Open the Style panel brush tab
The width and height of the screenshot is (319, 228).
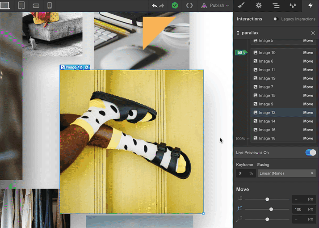[x=241, y=5]
